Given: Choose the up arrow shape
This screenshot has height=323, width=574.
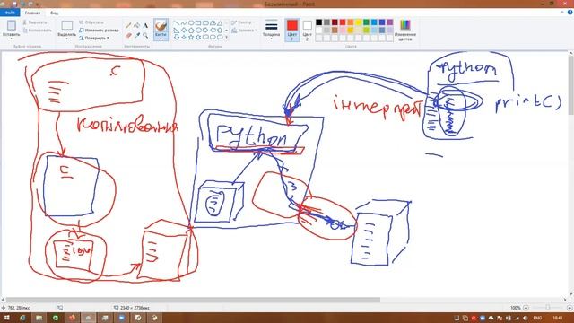Looking at the screenshot, I should click(x=220, y=30).
